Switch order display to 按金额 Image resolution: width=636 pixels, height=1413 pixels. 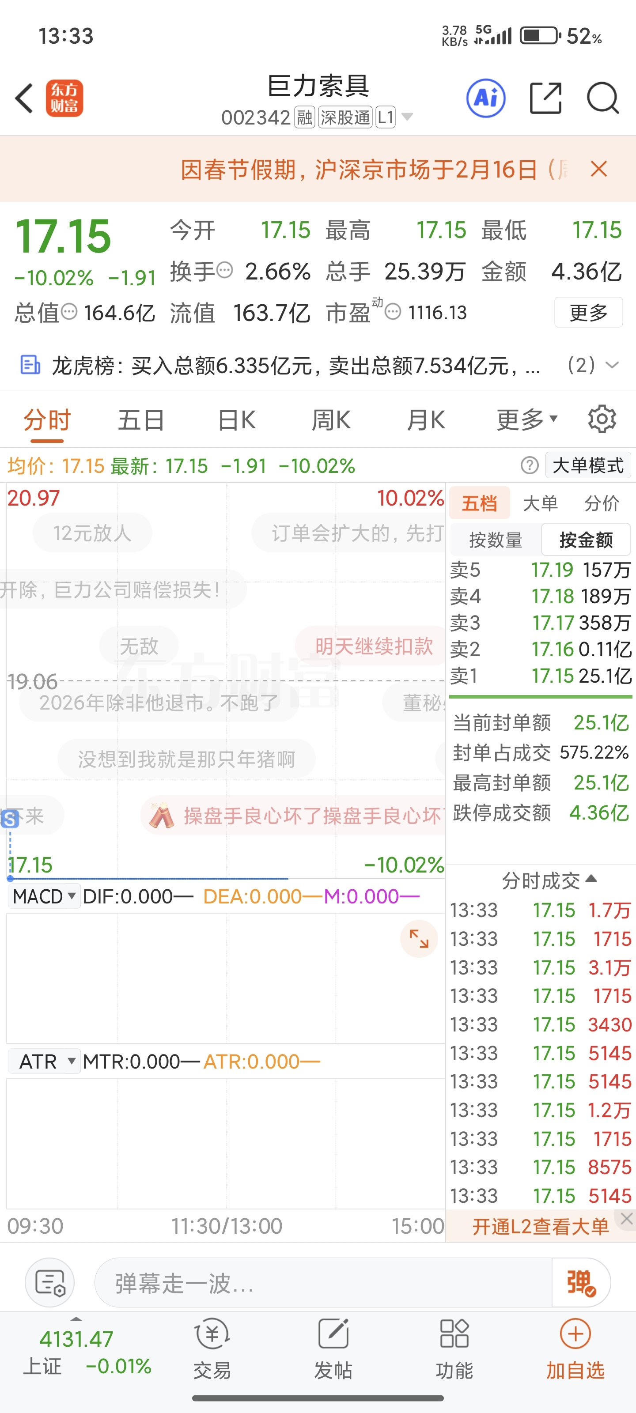tap(586, 539)
